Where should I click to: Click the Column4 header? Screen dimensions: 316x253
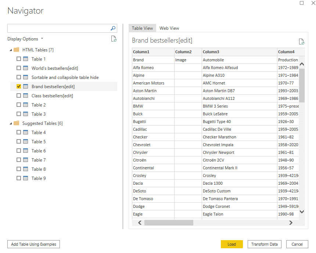pos(291,52)
